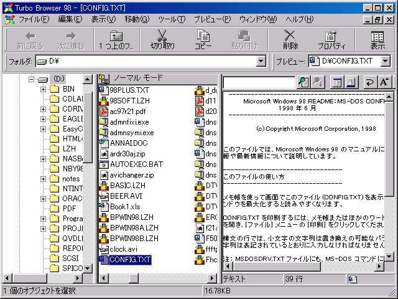The height and width of the screenshot is (299, 398).
Task: Click the 貼り付け paste icon
Action: (x=244, y=40)
